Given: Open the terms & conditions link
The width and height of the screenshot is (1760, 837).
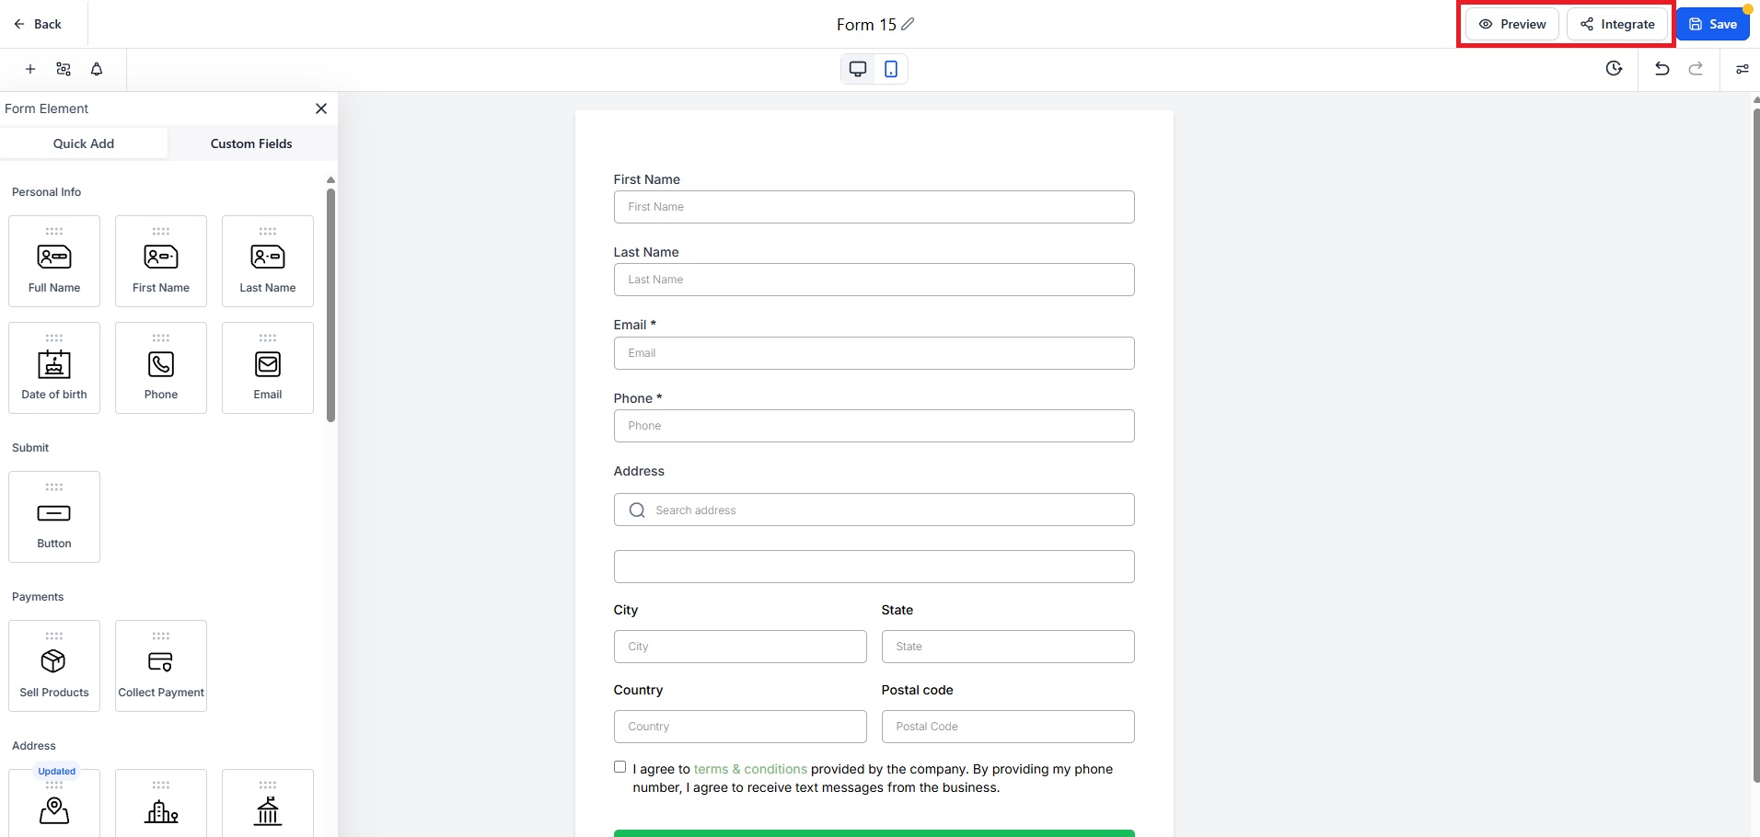Looking at the screenshot, I should tap(750, 769).
